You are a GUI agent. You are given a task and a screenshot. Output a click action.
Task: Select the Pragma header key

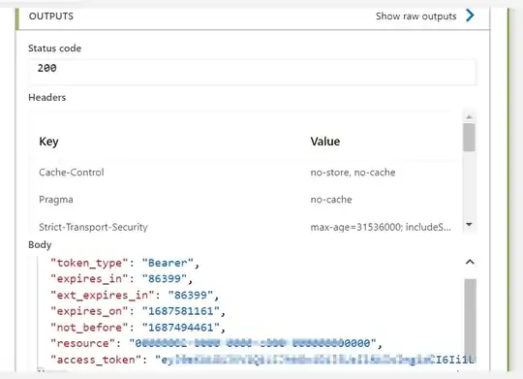coord(56,200)
